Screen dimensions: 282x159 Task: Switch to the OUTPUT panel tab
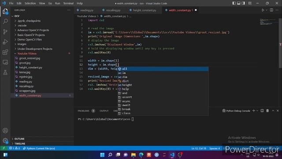tap(104, 111)
